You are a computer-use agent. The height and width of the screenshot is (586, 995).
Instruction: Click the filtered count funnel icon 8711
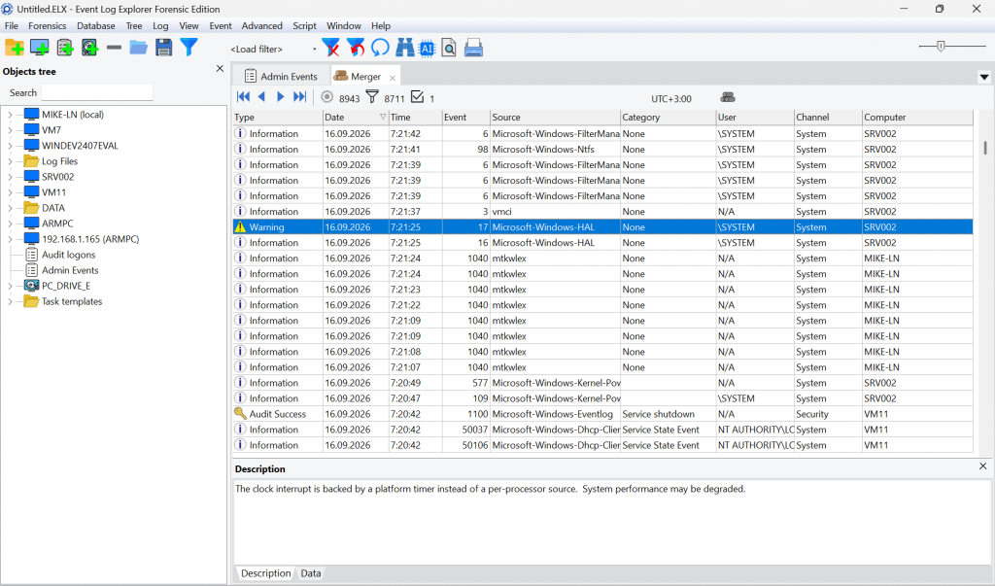click(x=372, y=97)
